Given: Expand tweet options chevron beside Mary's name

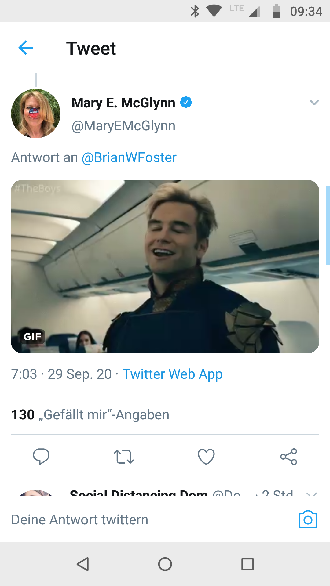Looking at the screenshot, I should [x=314, y=103].
